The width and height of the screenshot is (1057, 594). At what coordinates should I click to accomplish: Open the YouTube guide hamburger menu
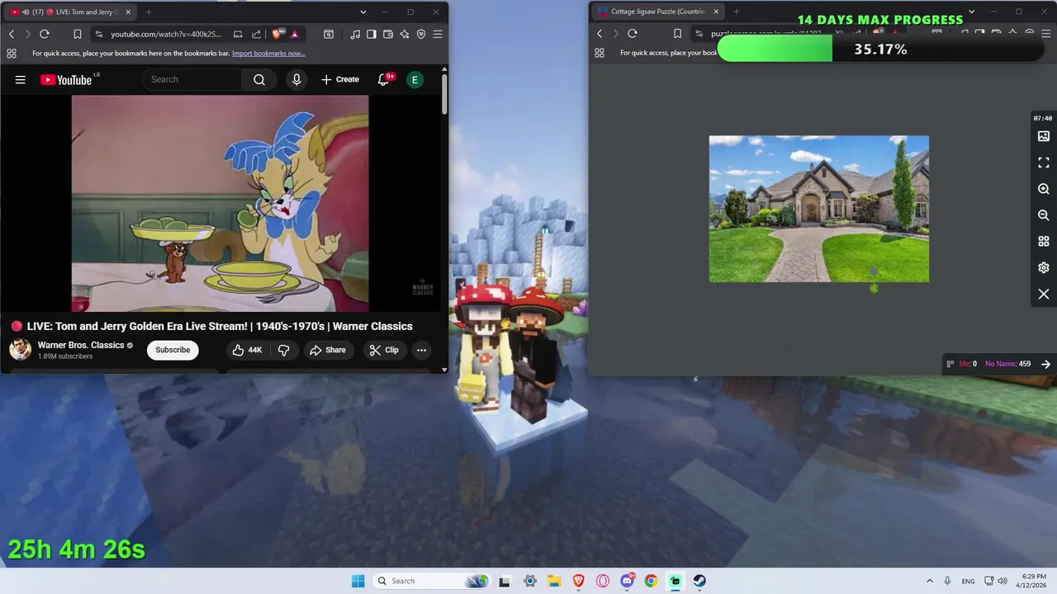click(x=21, y=79)
